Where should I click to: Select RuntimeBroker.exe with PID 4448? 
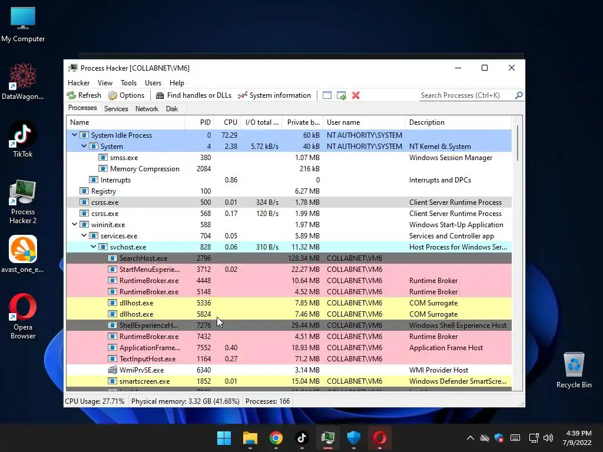point(289,281)
